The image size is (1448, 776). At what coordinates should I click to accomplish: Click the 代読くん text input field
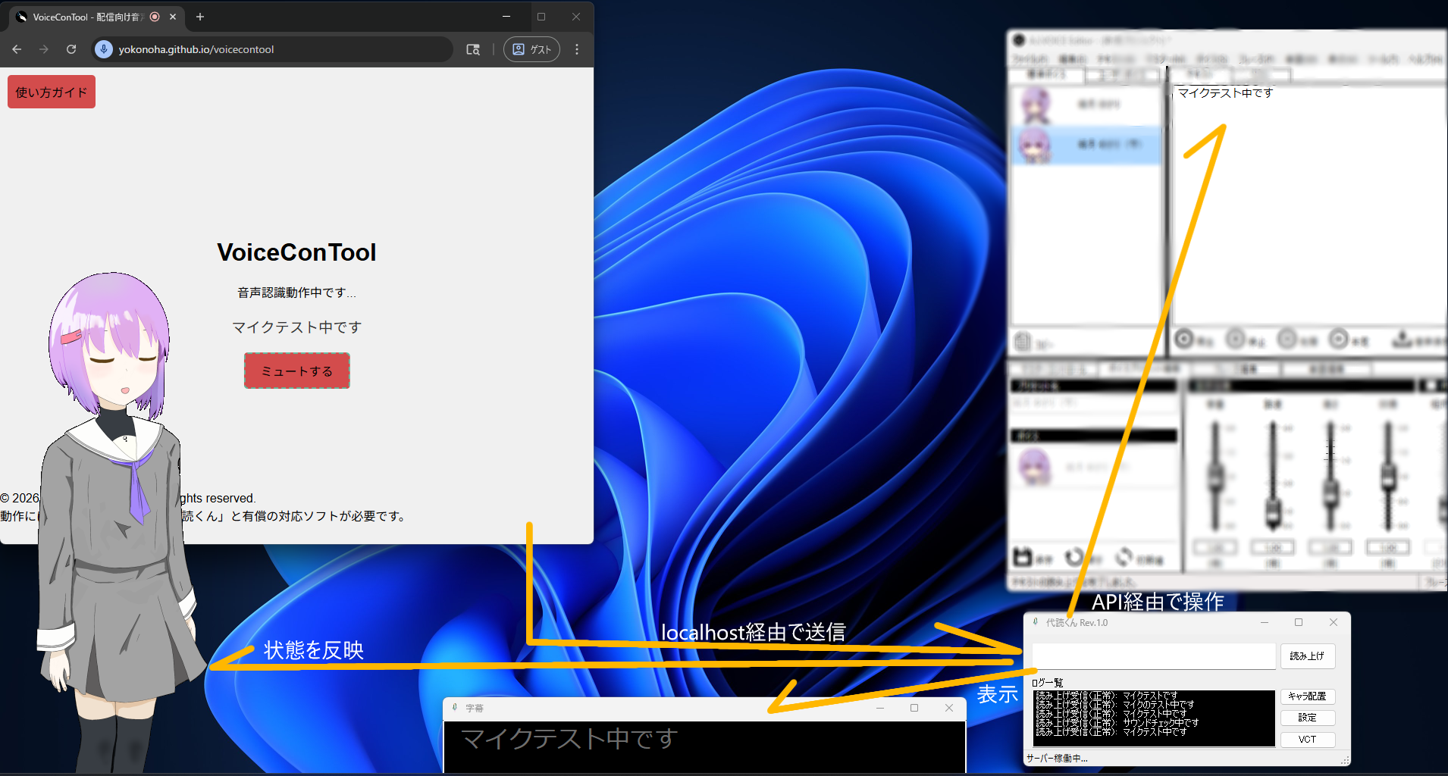pyautogui.click(x=1154, y=656)
